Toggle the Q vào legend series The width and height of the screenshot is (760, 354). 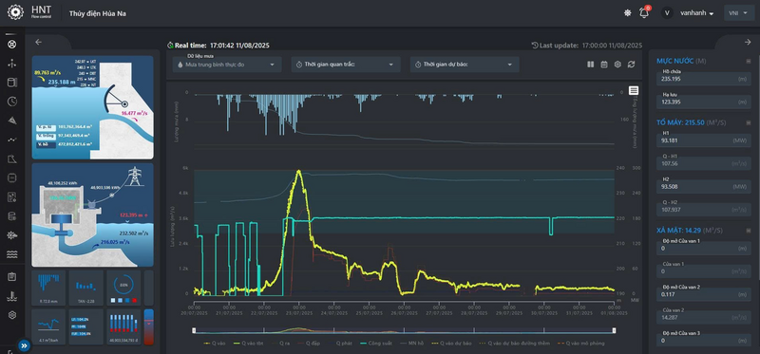pos(215,343)
